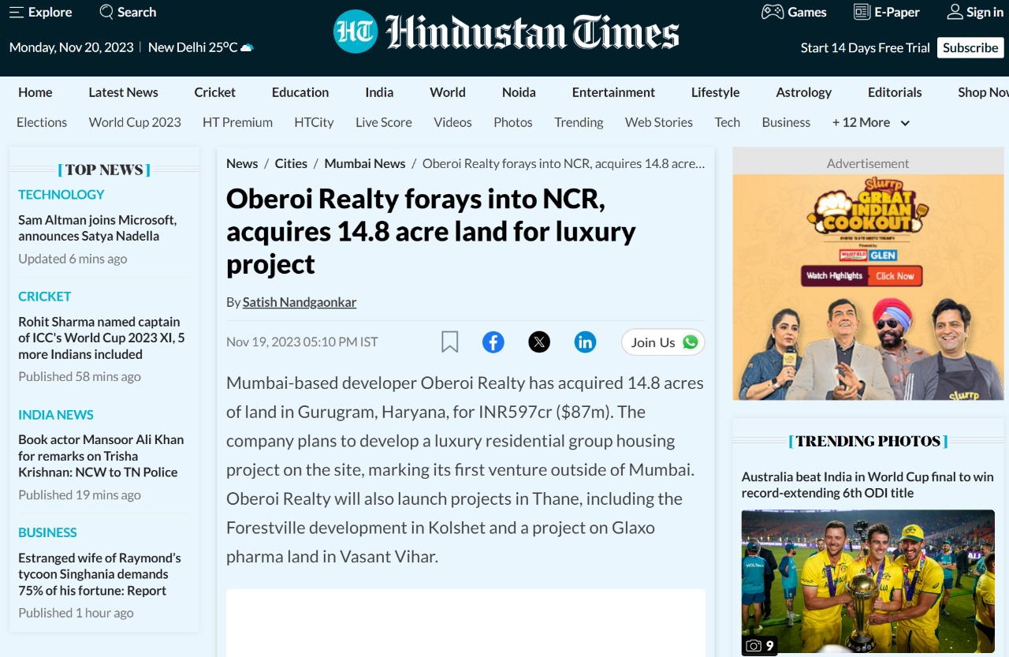Open the CRICKET category link in Top News
This screenshot has width=1009, height=657.
[x=45, y=297]
